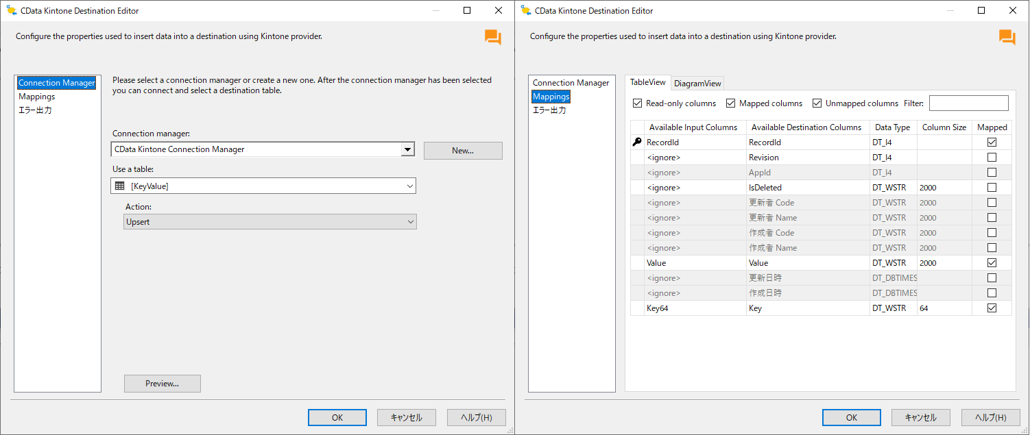The image size is (1030, 435).
Task: Click the New... connection button
Action: (463, 151)
